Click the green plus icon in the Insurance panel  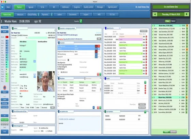(100, 74)
